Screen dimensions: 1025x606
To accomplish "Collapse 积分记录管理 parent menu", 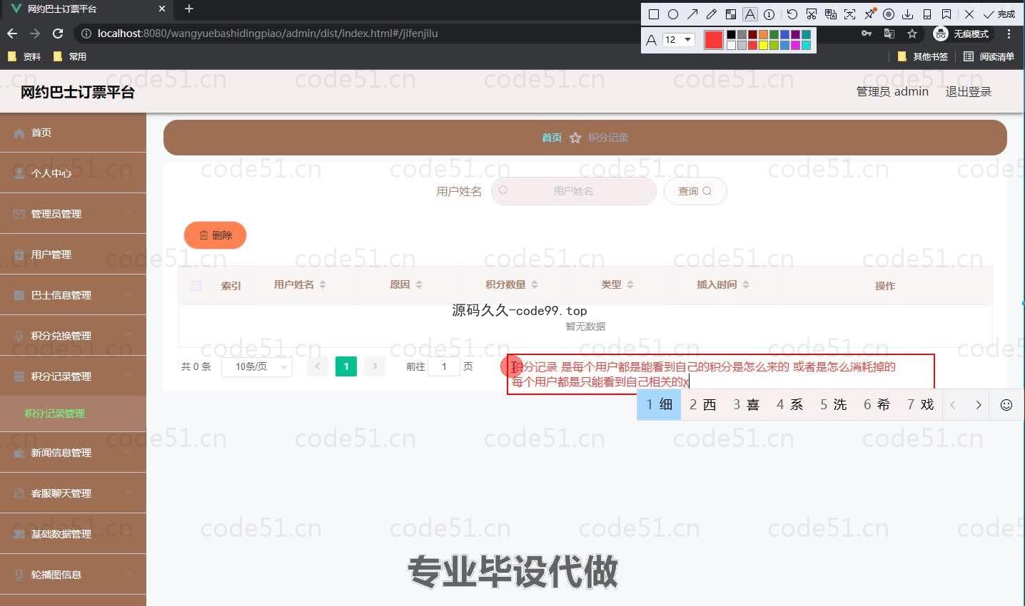I will [x=73, y=376].
